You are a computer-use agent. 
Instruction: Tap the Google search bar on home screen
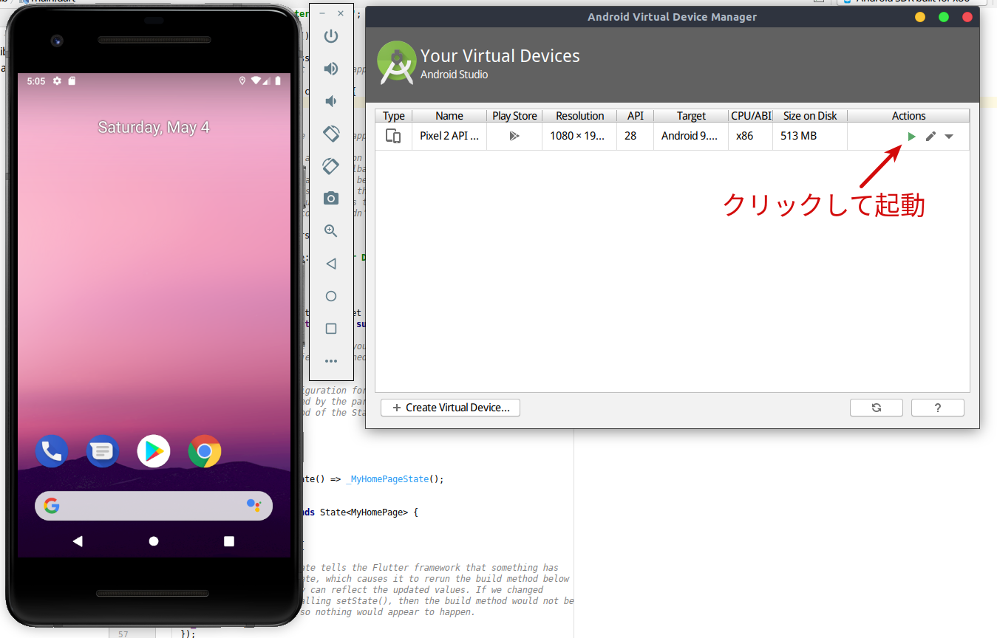point(153,505)
